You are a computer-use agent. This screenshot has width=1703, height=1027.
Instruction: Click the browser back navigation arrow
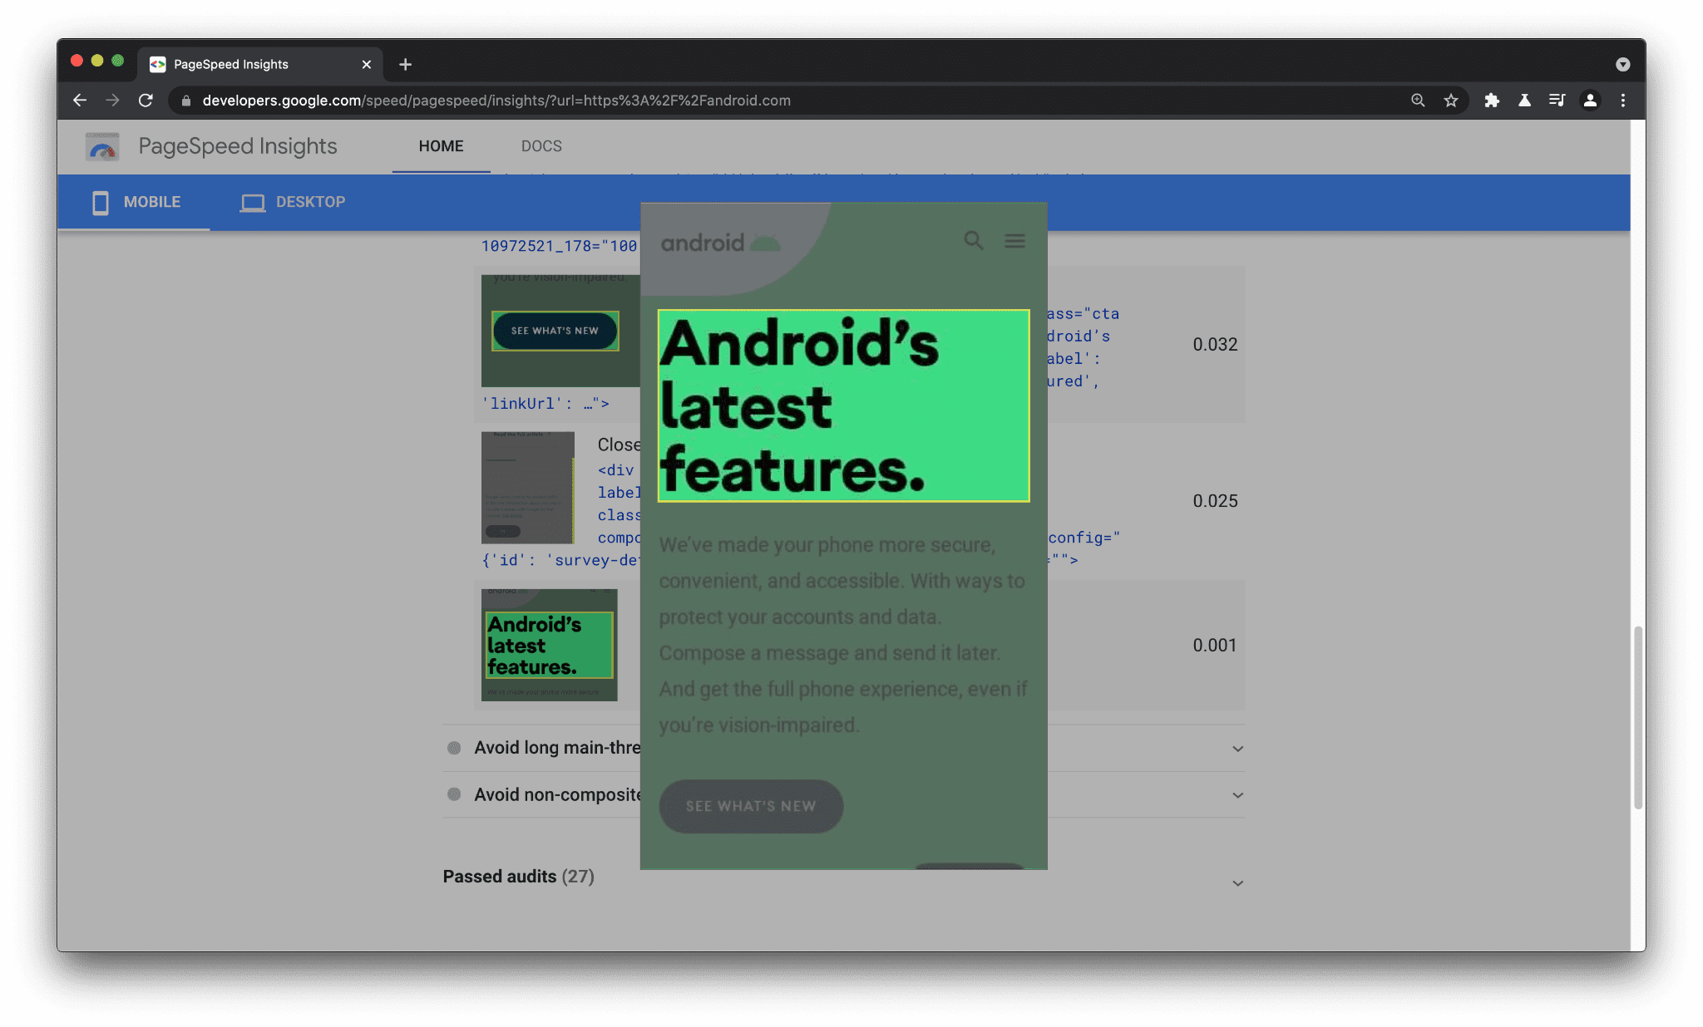pos(79,100)
